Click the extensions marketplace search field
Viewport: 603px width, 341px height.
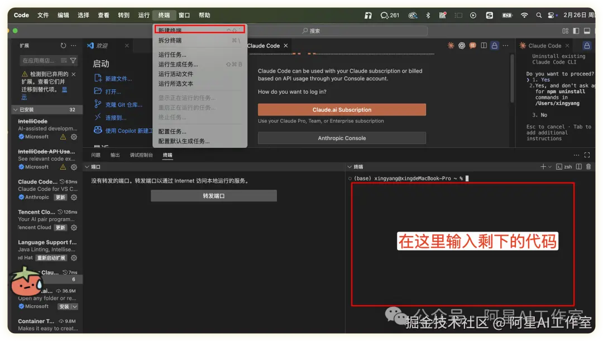(x=40, y=60)
